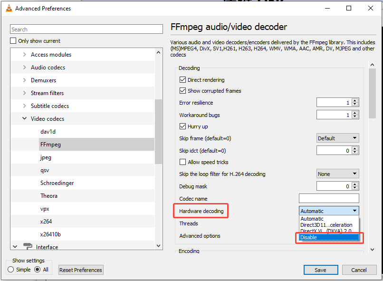Click the Codec name text field

tap(329, 198)
